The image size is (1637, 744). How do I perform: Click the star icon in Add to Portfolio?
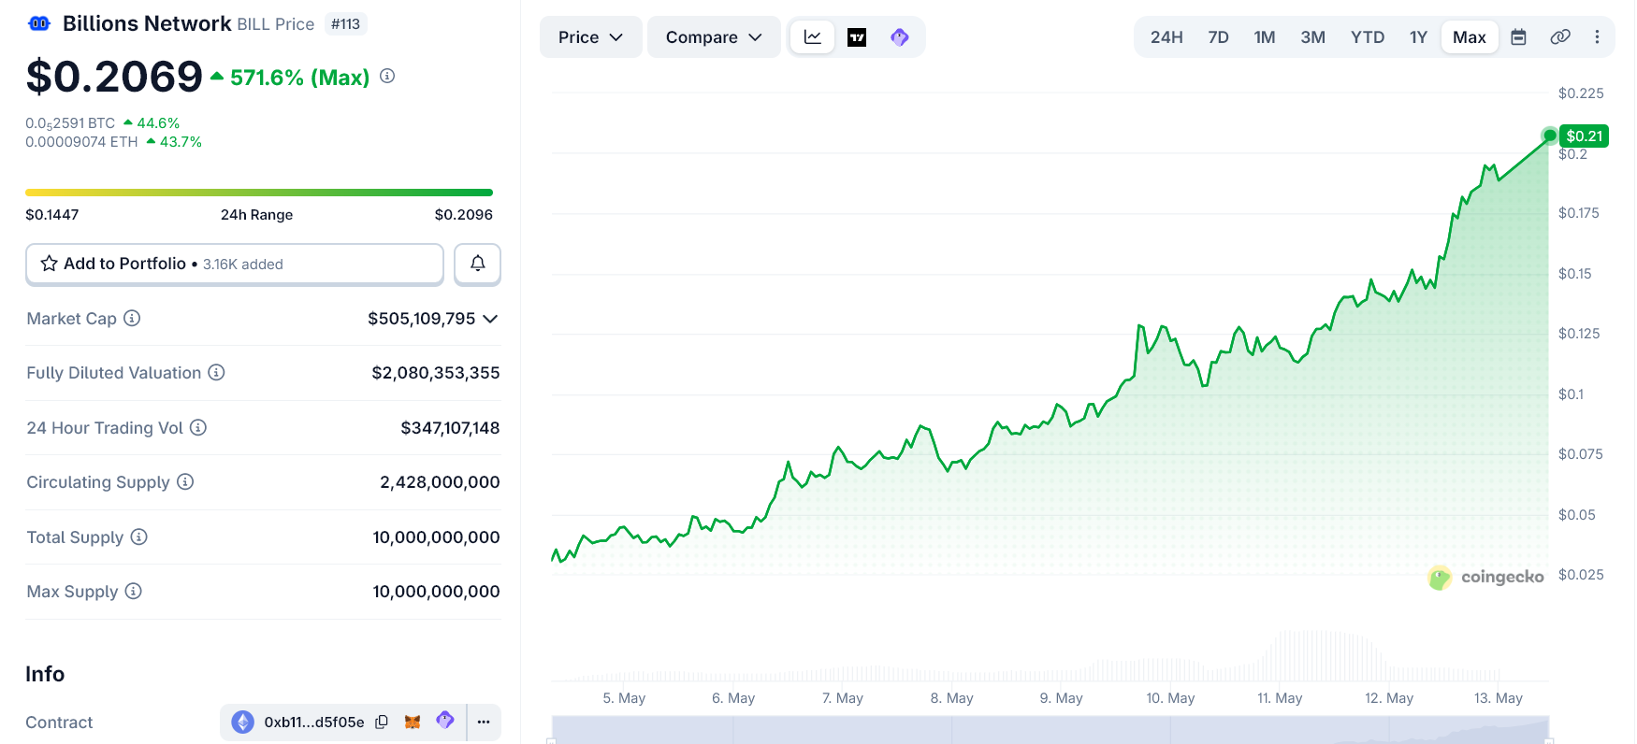[50, 264]
